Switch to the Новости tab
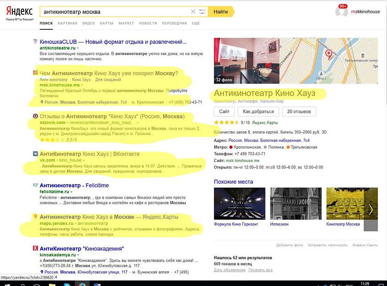Viewport: 387px width, 286px height. [147, 23]
